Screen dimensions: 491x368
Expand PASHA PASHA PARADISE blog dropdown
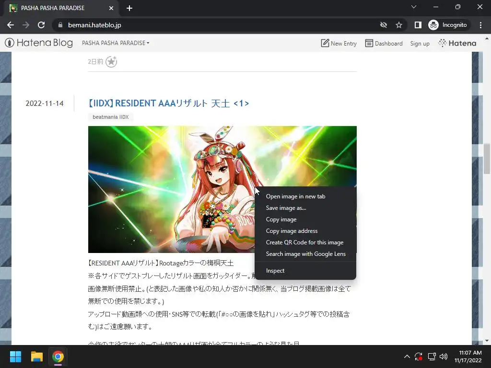116,43
